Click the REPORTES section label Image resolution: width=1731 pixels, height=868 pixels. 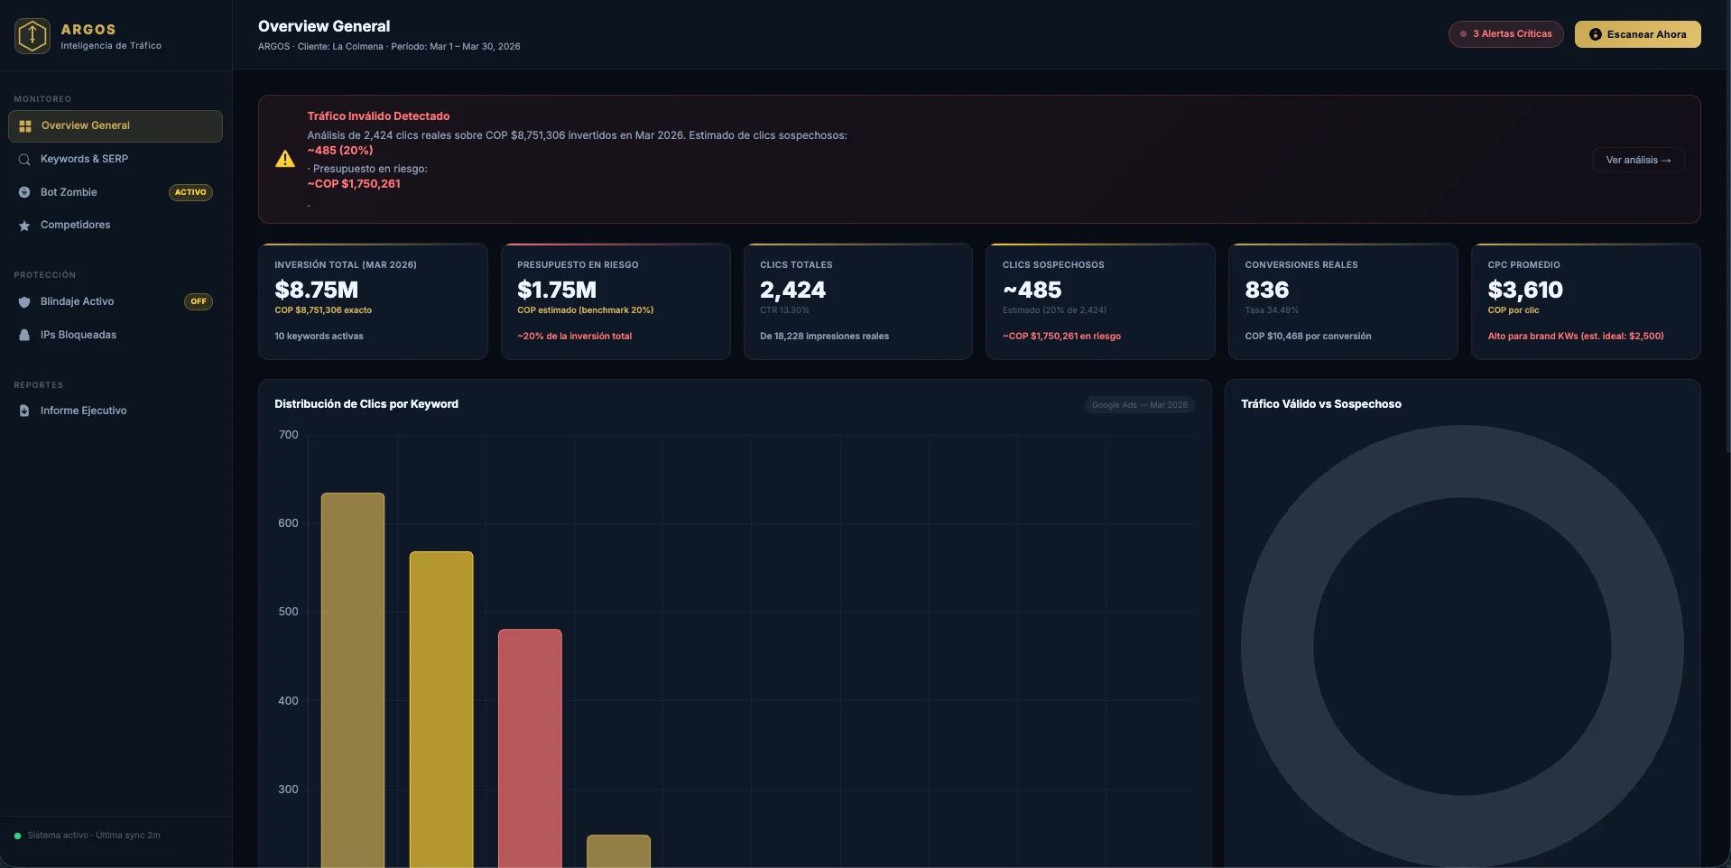(x=39, y=385)
